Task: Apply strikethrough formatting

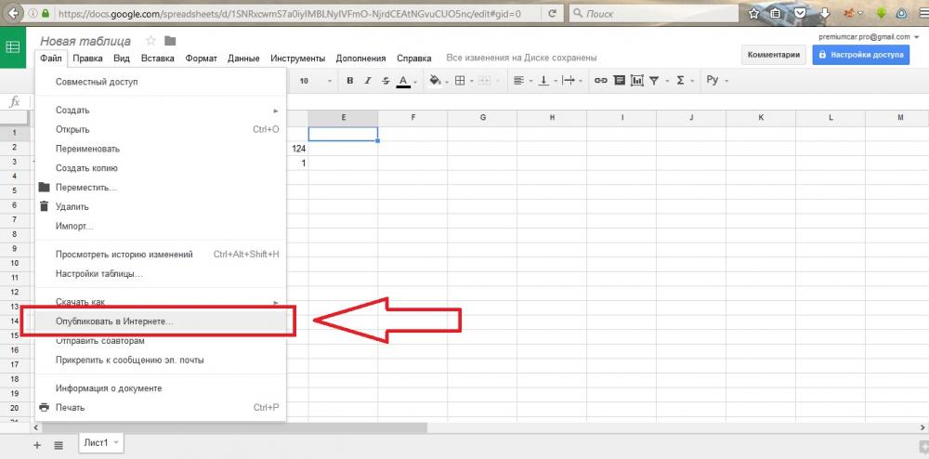Action: coord(385,81)
